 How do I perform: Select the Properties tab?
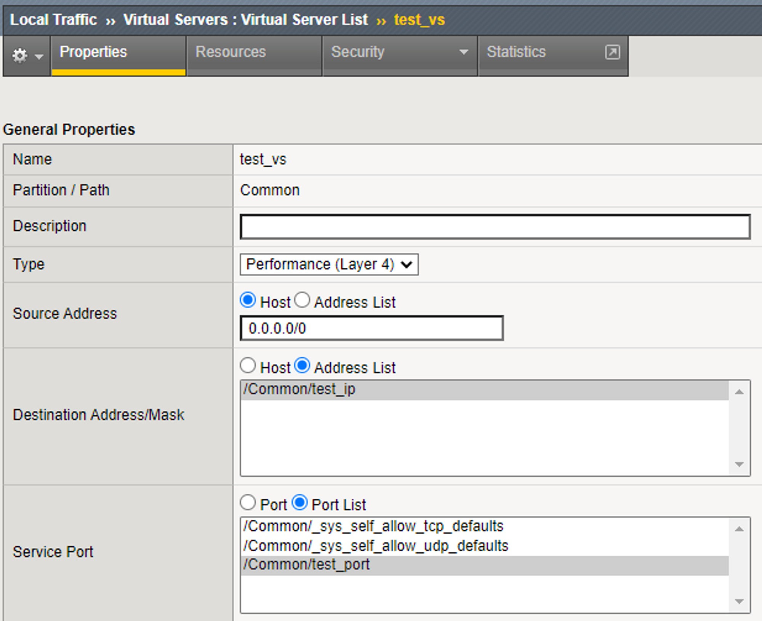click(93, 52)
